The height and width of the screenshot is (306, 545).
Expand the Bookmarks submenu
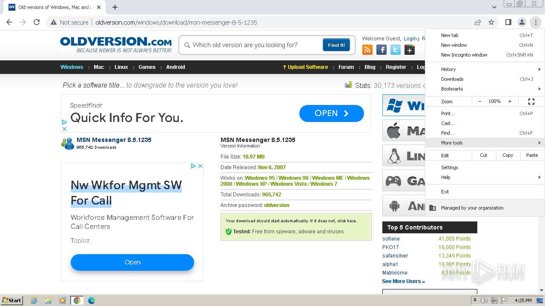pyautogui.click(x=485, y=89)
